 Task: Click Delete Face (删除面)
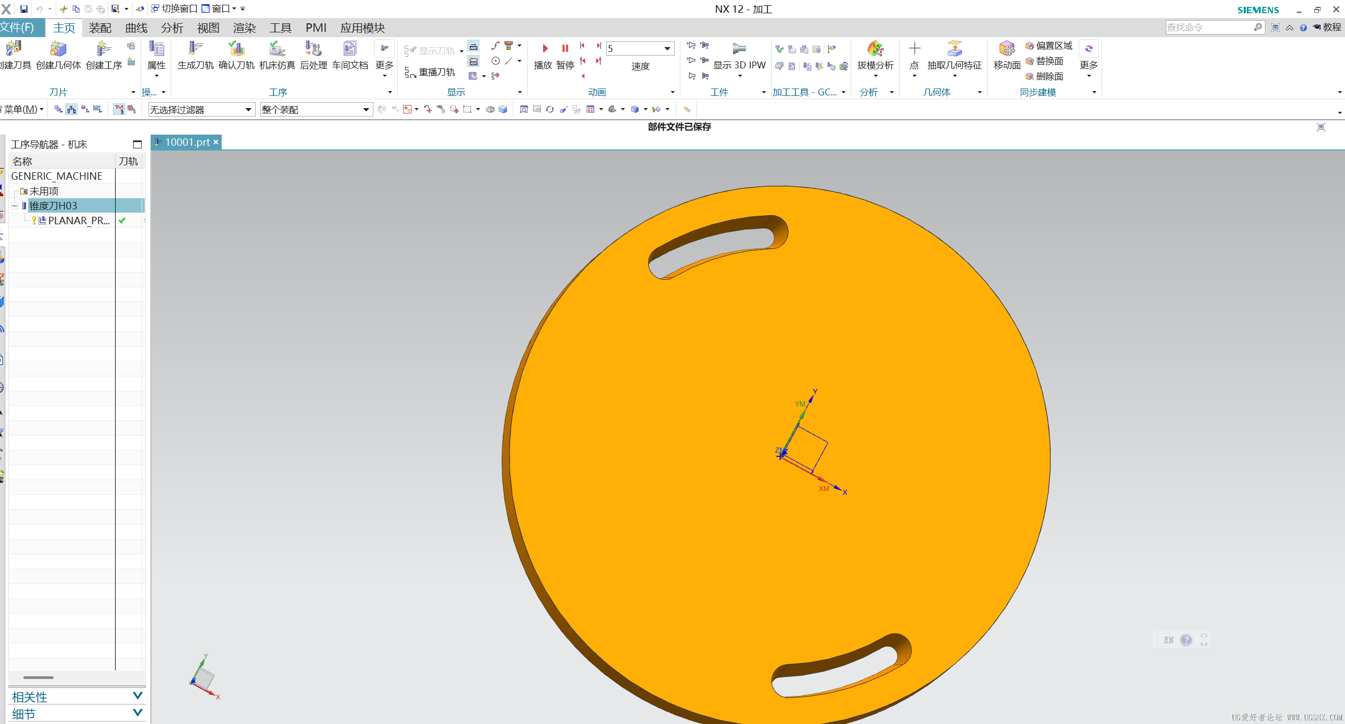(x=1044, y=77)
